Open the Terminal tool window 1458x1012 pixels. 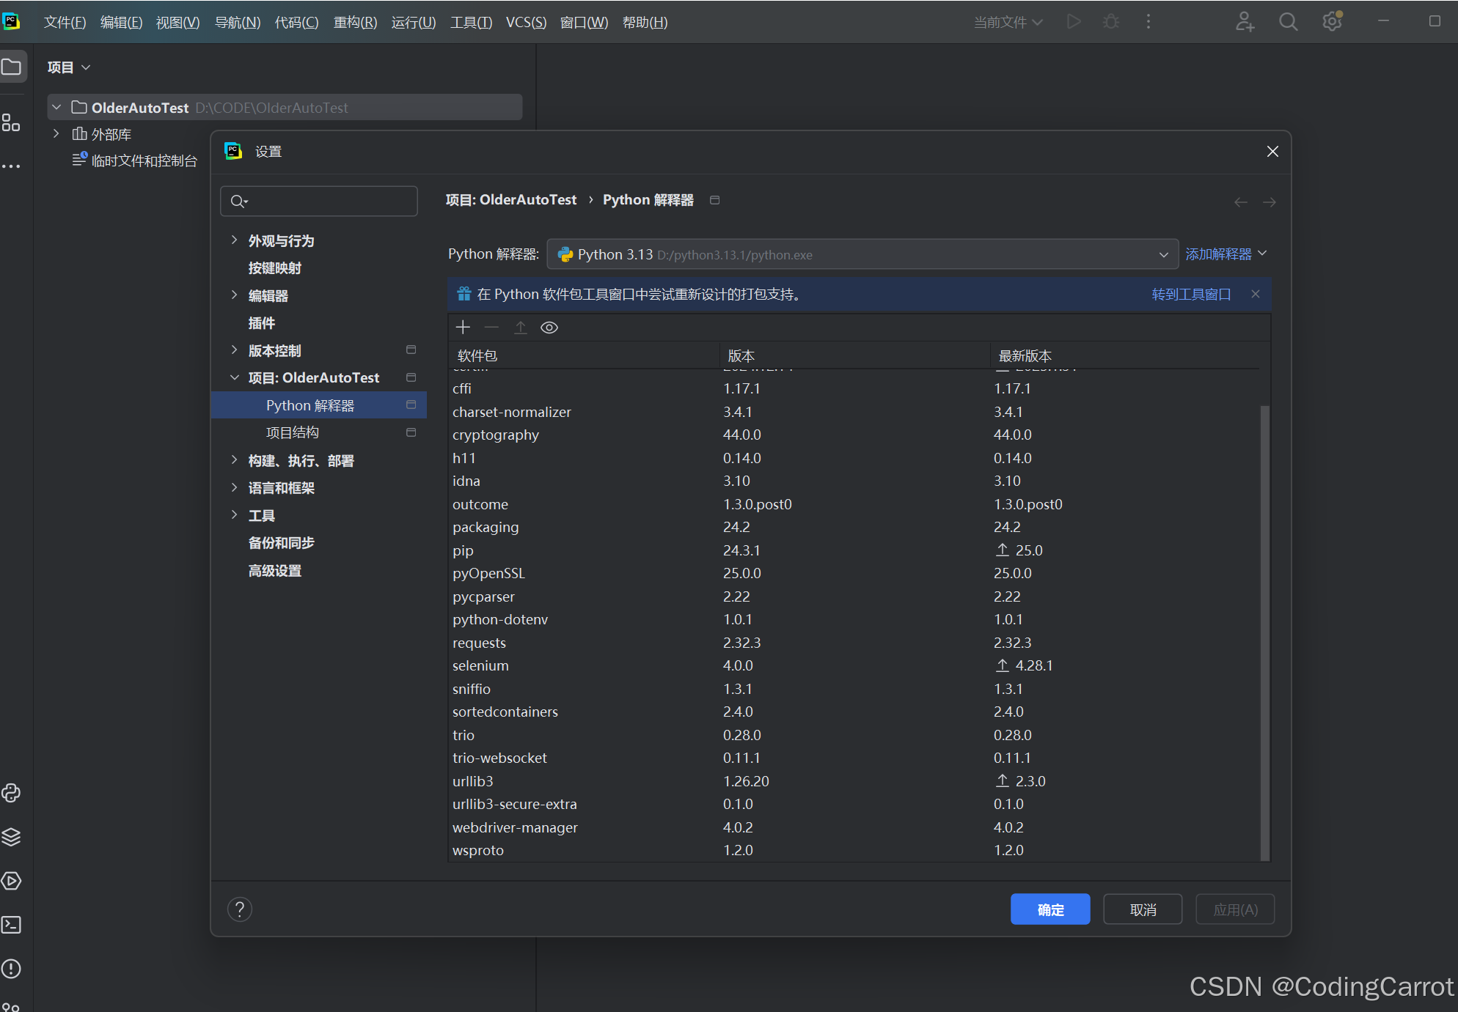tap(11, 925)
